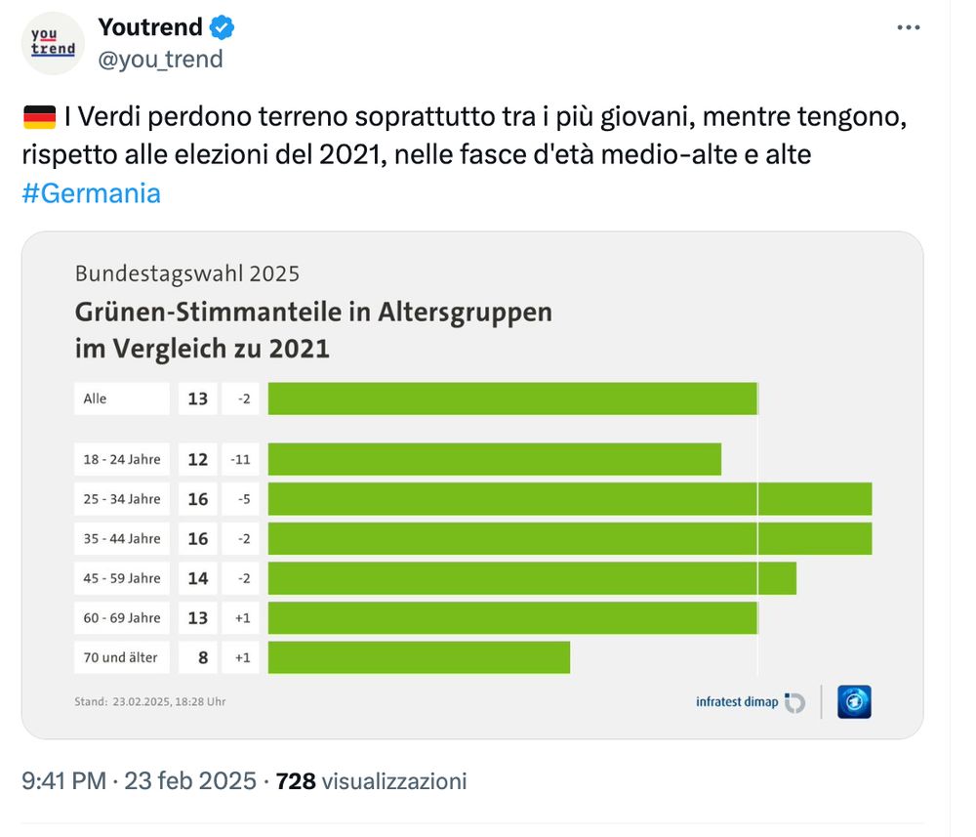Click the 70 und älter bar

[419, 657]
